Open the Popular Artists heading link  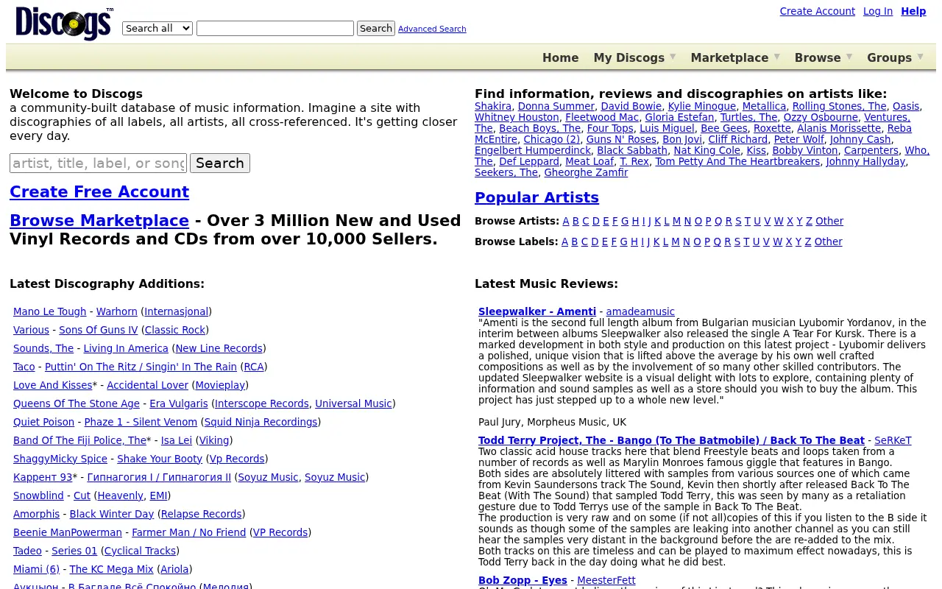536,197
